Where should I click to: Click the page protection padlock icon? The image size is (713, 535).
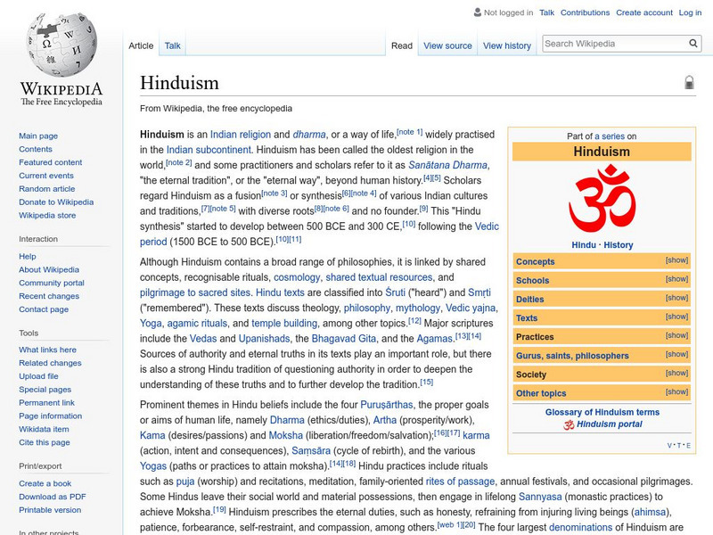(x=689, y=82)
